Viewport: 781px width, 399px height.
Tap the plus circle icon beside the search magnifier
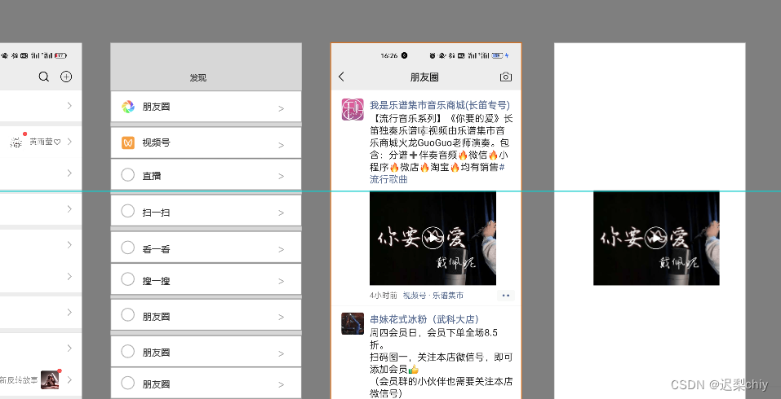pyautogui.click(x=66, y=77)
